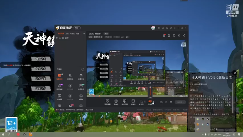Click the unlock padlock icon in stream header
The width and height of the screenshot is (243, 137).
coord(169,35)
